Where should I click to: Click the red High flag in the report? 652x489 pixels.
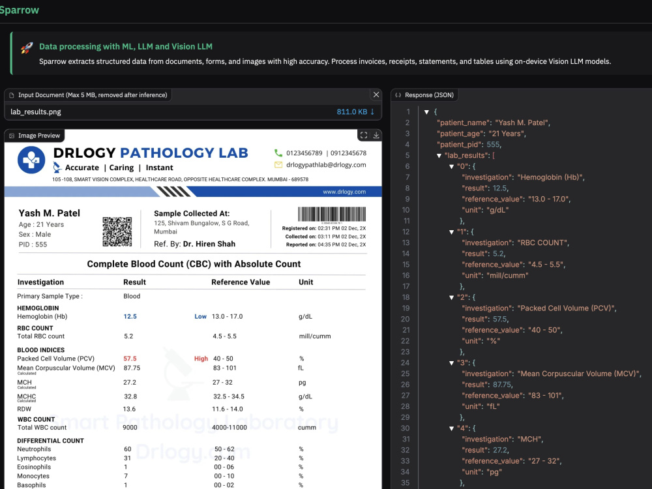(x=201, y=359)
